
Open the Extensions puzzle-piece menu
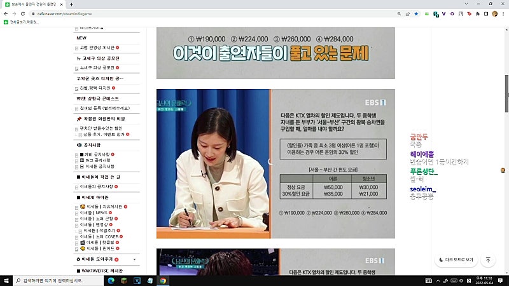(x=478, y=14)
